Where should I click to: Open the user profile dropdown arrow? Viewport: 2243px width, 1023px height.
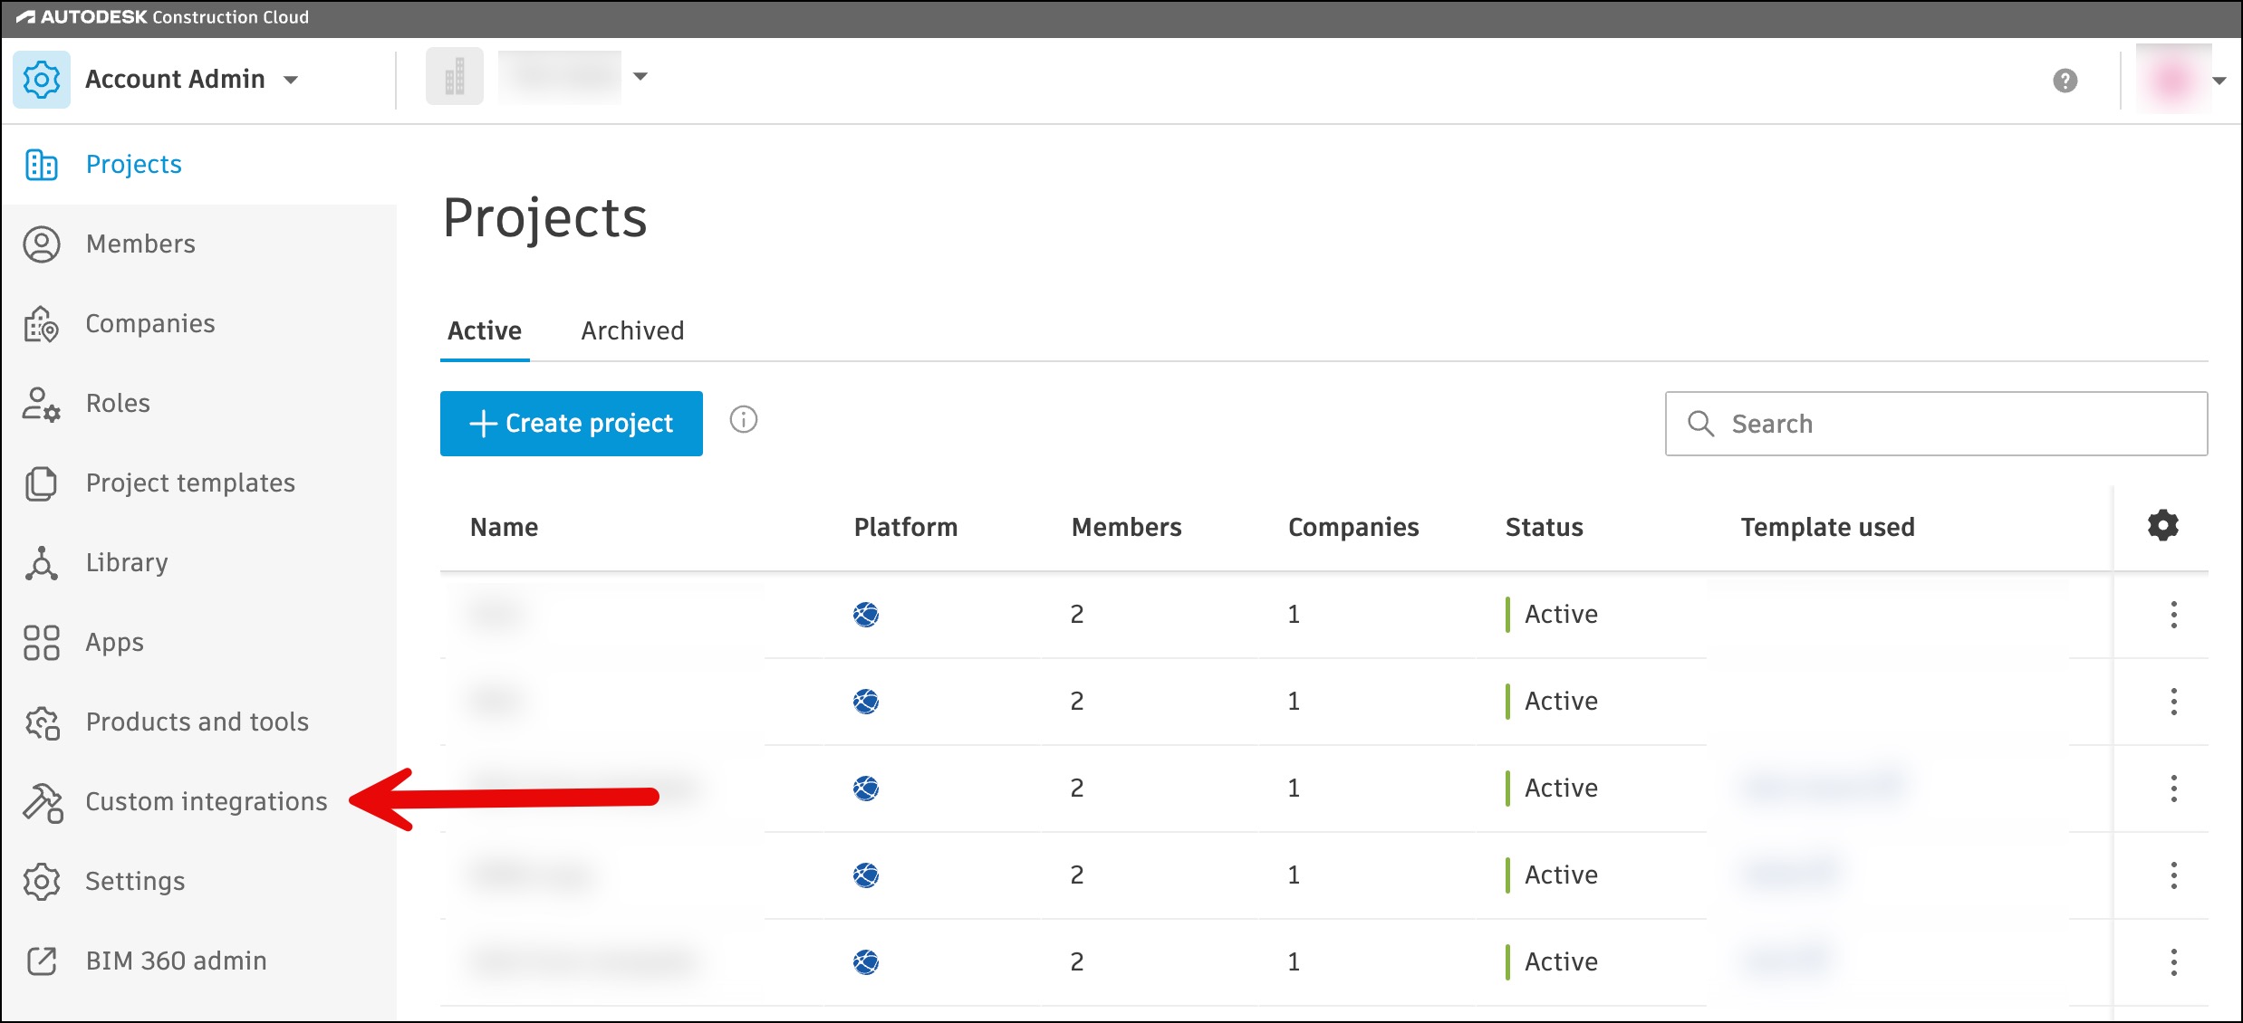click(2219, 81)
